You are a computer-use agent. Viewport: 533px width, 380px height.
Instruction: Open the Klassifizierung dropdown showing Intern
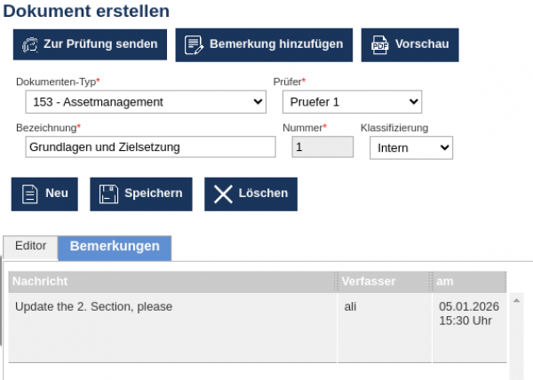(x=410, y=148)
